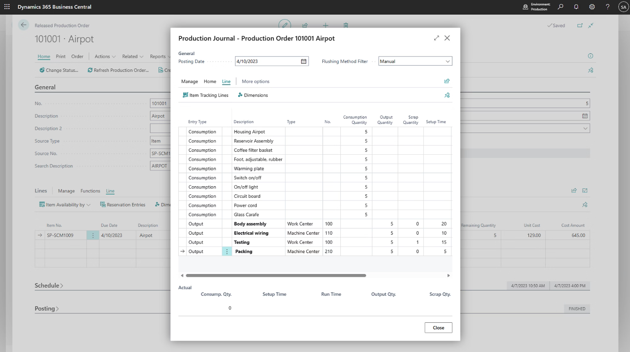Click Change Status on the order page
This screenshot has width=630, height=352.
(59, 70)
